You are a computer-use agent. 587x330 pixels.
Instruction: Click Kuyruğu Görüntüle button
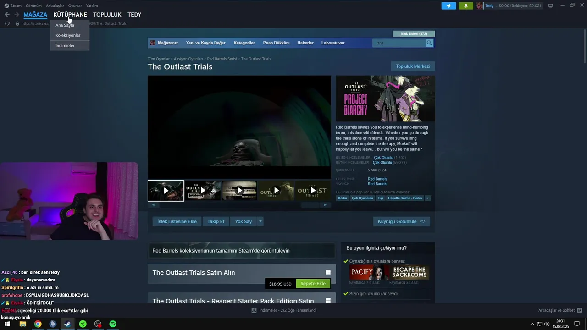[402, 221]
